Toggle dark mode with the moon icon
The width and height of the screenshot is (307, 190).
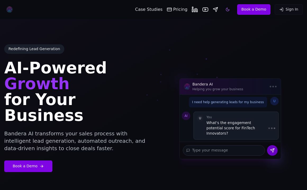coord(228,9)
